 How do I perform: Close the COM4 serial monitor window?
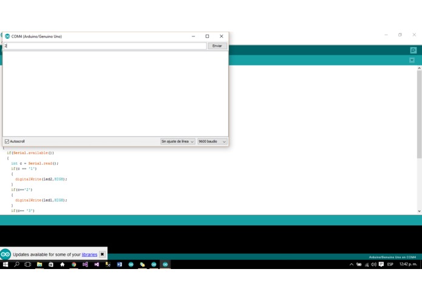[222, 36]
